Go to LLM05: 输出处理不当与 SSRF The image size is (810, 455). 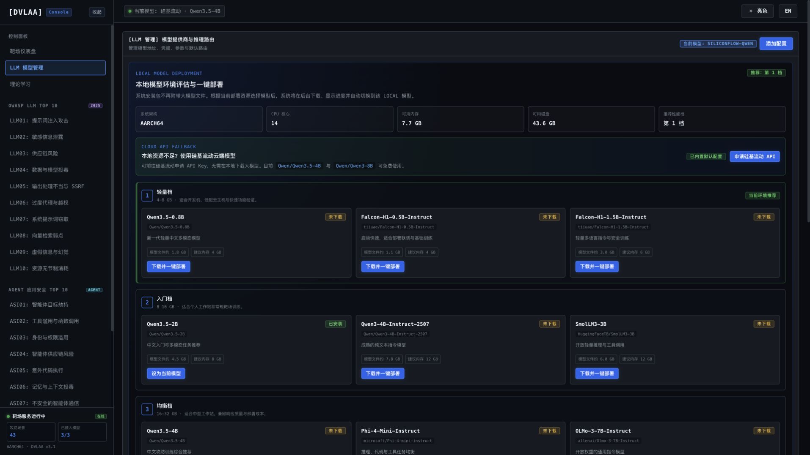pos(55,186)
